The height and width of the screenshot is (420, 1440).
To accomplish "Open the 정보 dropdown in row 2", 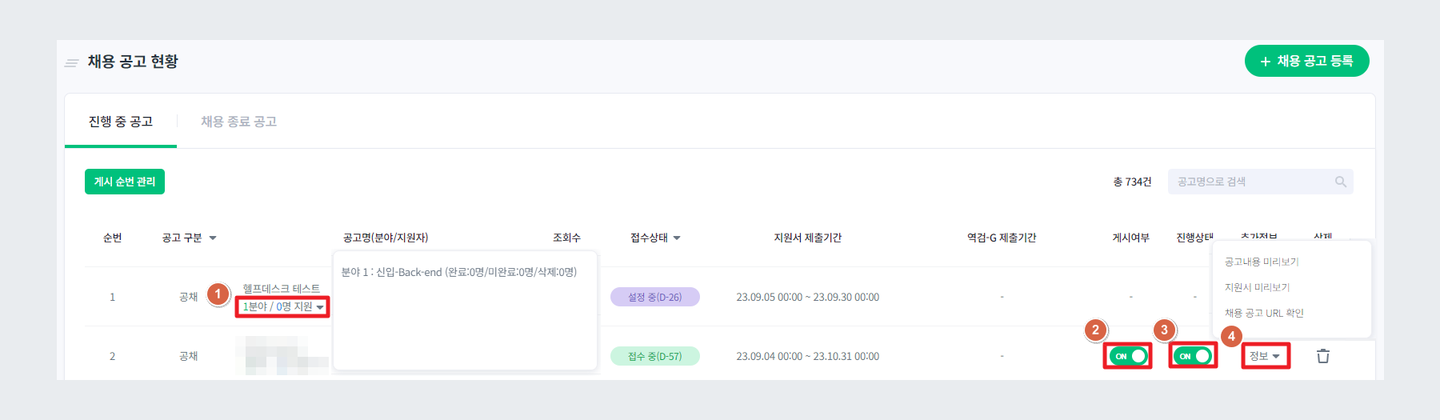I will [1265, 356].
